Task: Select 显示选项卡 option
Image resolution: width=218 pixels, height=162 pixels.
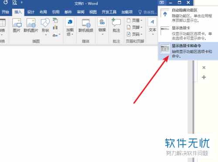Action: [x=187, y=33]
